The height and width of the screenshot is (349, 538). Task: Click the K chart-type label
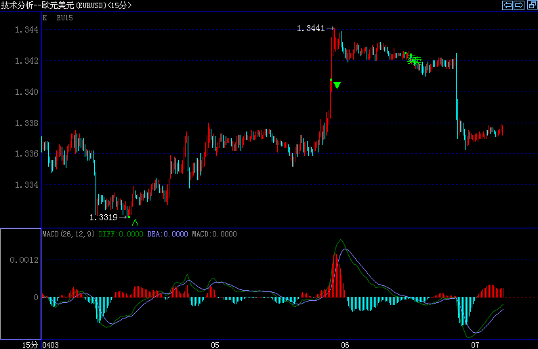45,18
